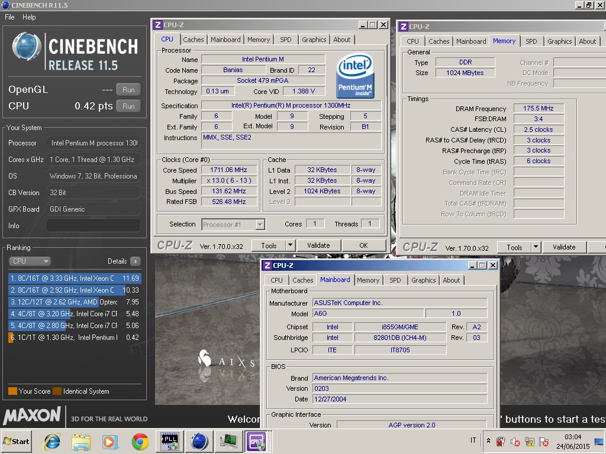Open Tools dropdown arrow in CPU-Z Memory window
Viewport: 606px width, 454px height.
coord(536,248)
